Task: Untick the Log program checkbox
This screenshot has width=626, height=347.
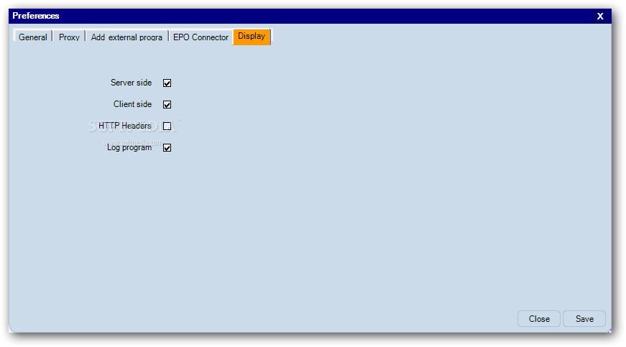Action: click(x=167, y=147)
